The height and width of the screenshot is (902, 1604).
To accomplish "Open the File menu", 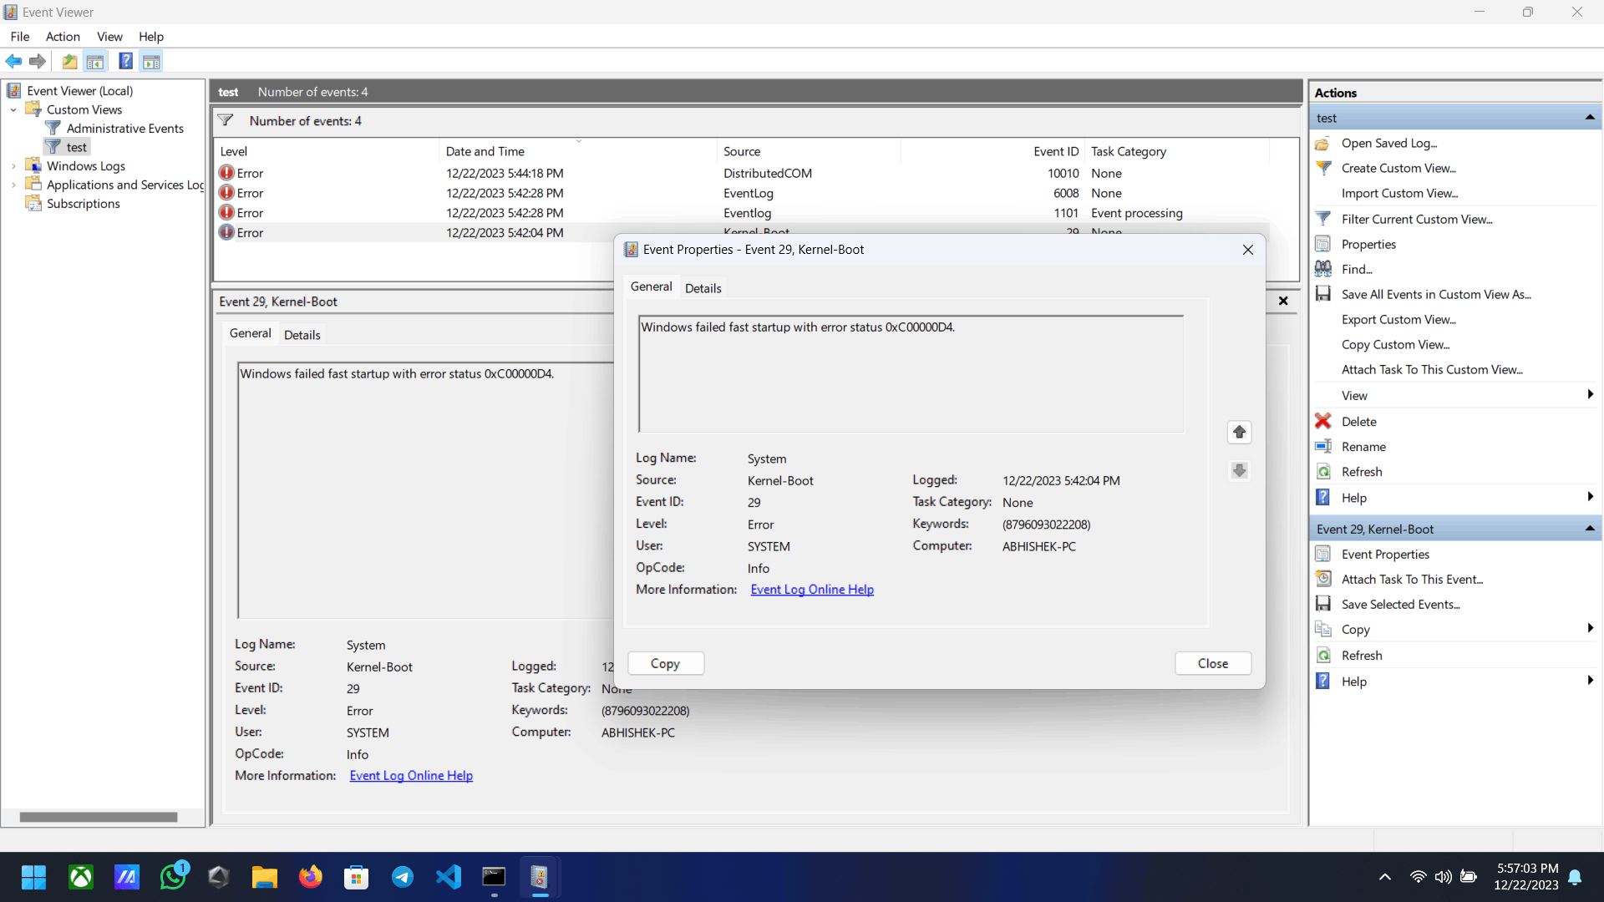I will 20,36.
